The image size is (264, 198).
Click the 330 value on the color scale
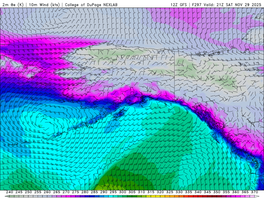179,192
